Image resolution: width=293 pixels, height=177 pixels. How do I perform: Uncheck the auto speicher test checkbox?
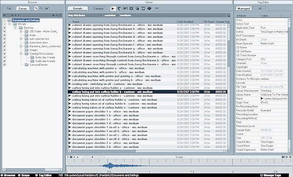pos(4,39)
